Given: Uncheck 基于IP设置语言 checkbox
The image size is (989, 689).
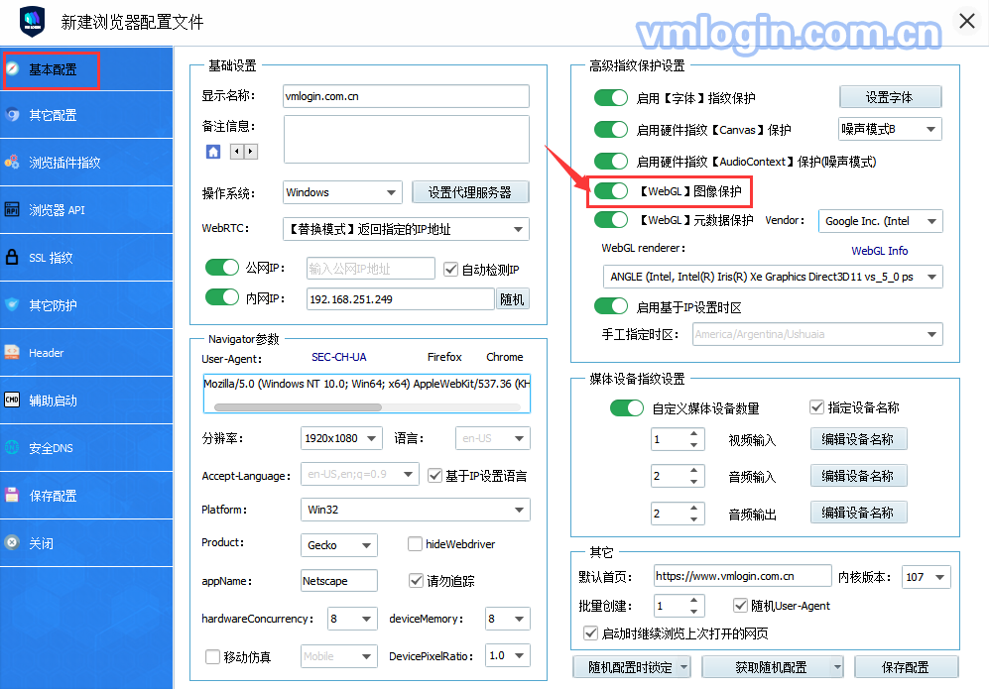Looking at the screenshot, I should point(434,475).
